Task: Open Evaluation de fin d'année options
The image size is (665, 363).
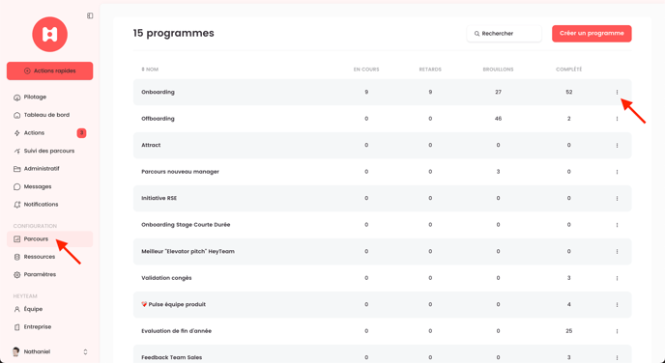Action: 617,331
